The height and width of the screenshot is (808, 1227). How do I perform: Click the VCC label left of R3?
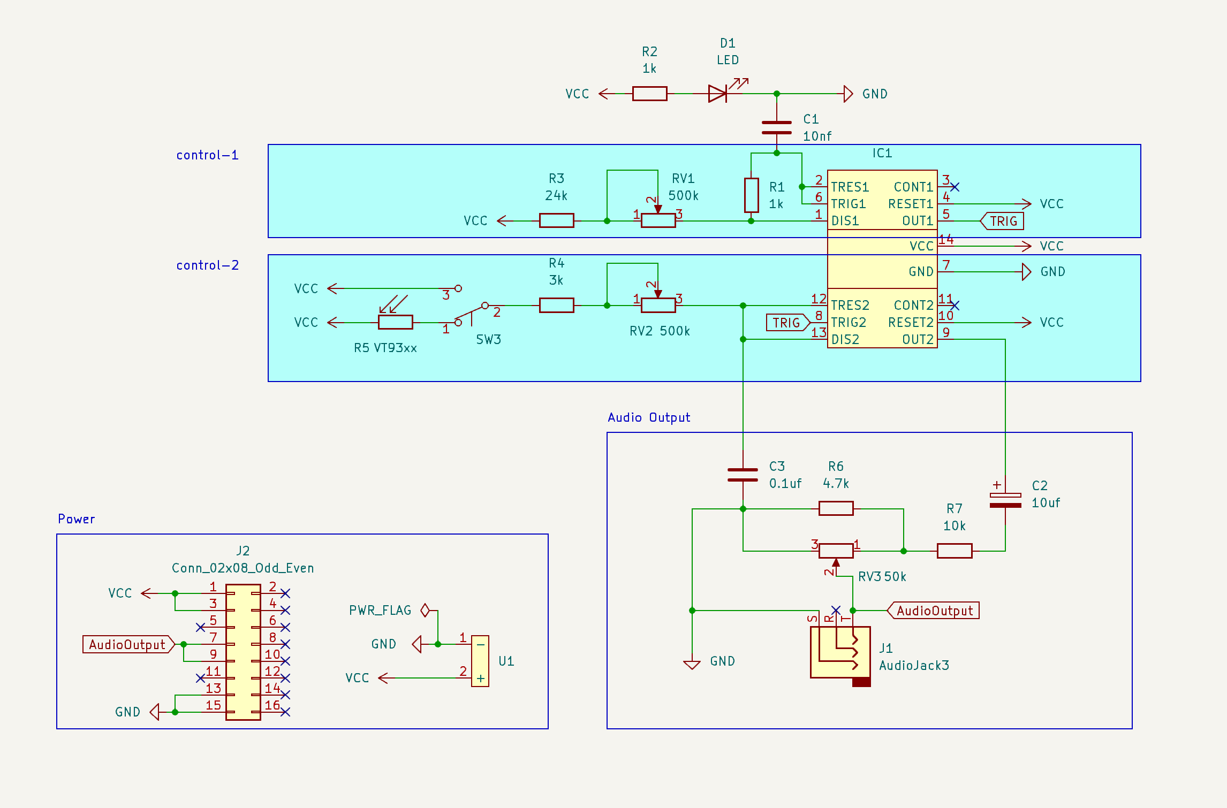point(475,221)
